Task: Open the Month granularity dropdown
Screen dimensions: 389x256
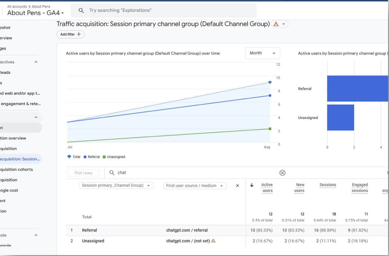Action: (262, 53)
